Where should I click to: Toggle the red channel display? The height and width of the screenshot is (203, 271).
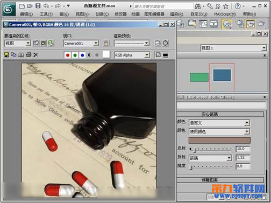coord(68,55)
